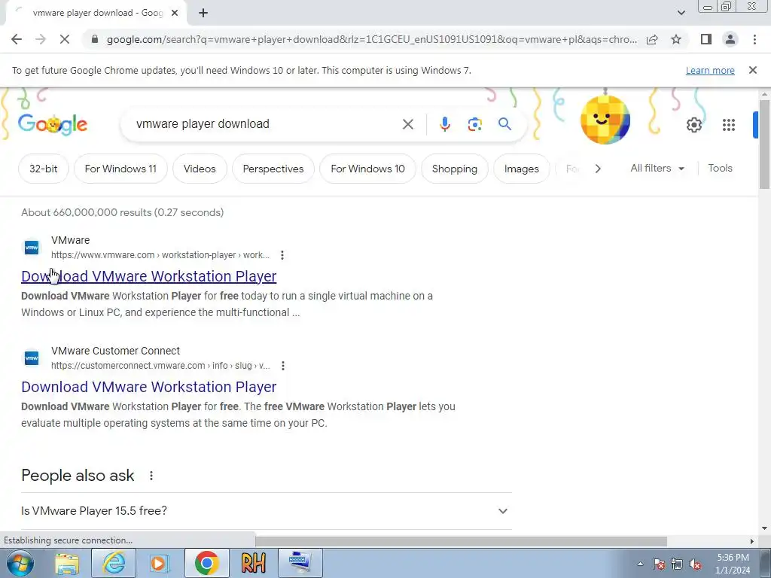Click the Chrome taskbar icon
771x578 pixels.
click(x=206, y=563)
